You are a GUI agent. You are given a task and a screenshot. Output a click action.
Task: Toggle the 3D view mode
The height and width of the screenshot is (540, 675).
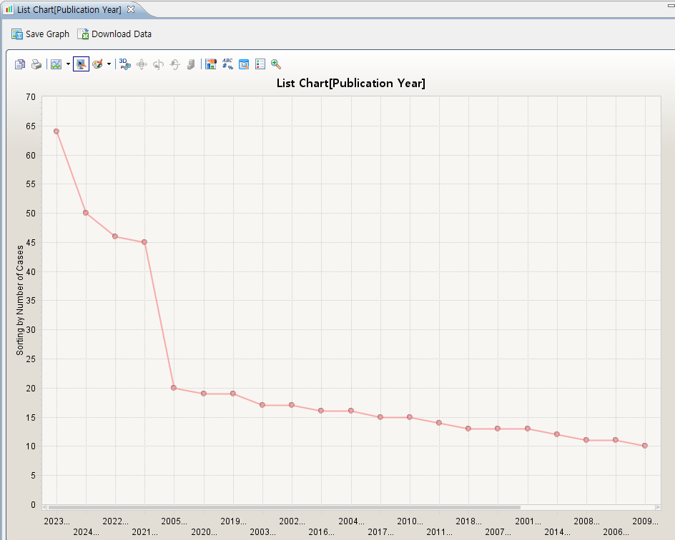coord(125,64)
